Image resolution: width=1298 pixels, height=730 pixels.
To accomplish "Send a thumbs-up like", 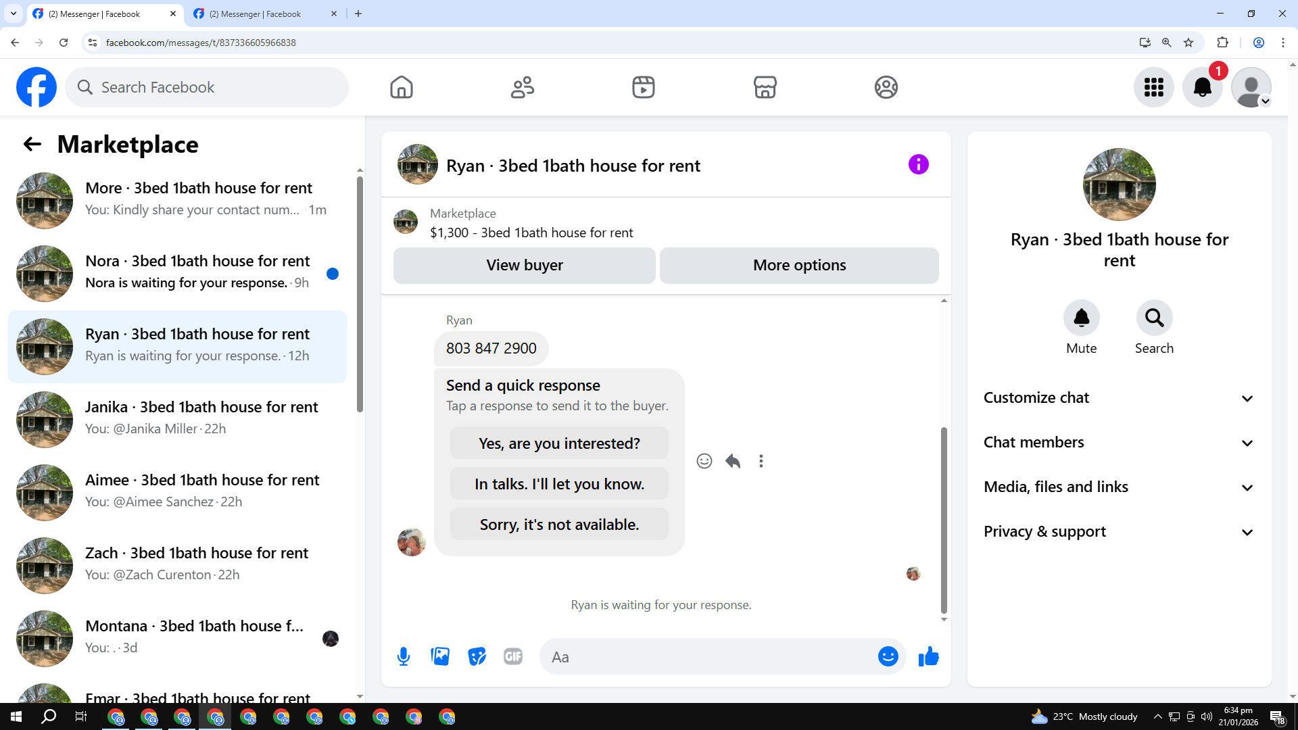I will (x=928, y=656).
